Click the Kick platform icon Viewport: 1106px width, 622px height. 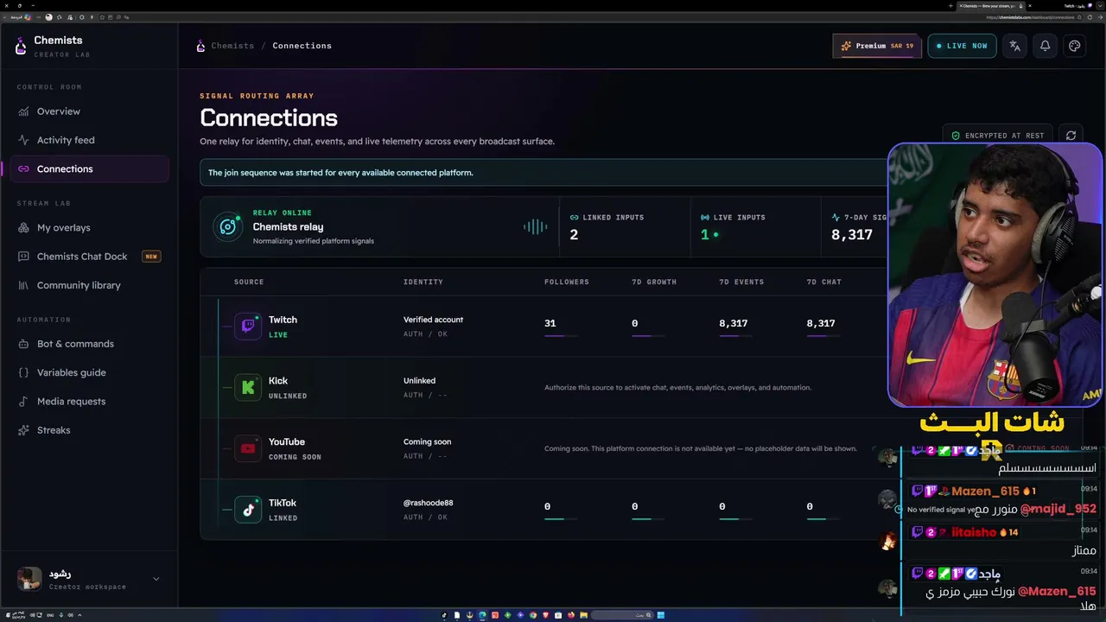click(x=248, y=388)
